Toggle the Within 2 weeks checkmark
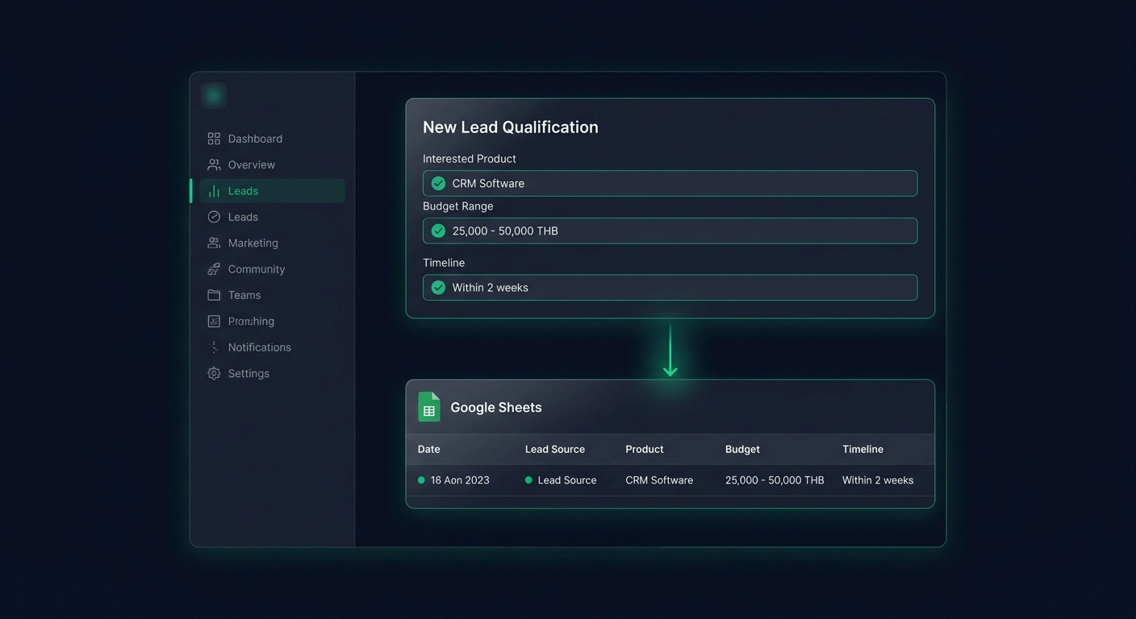The height and width of the screenshot is (619, 1136). (438, 287)
